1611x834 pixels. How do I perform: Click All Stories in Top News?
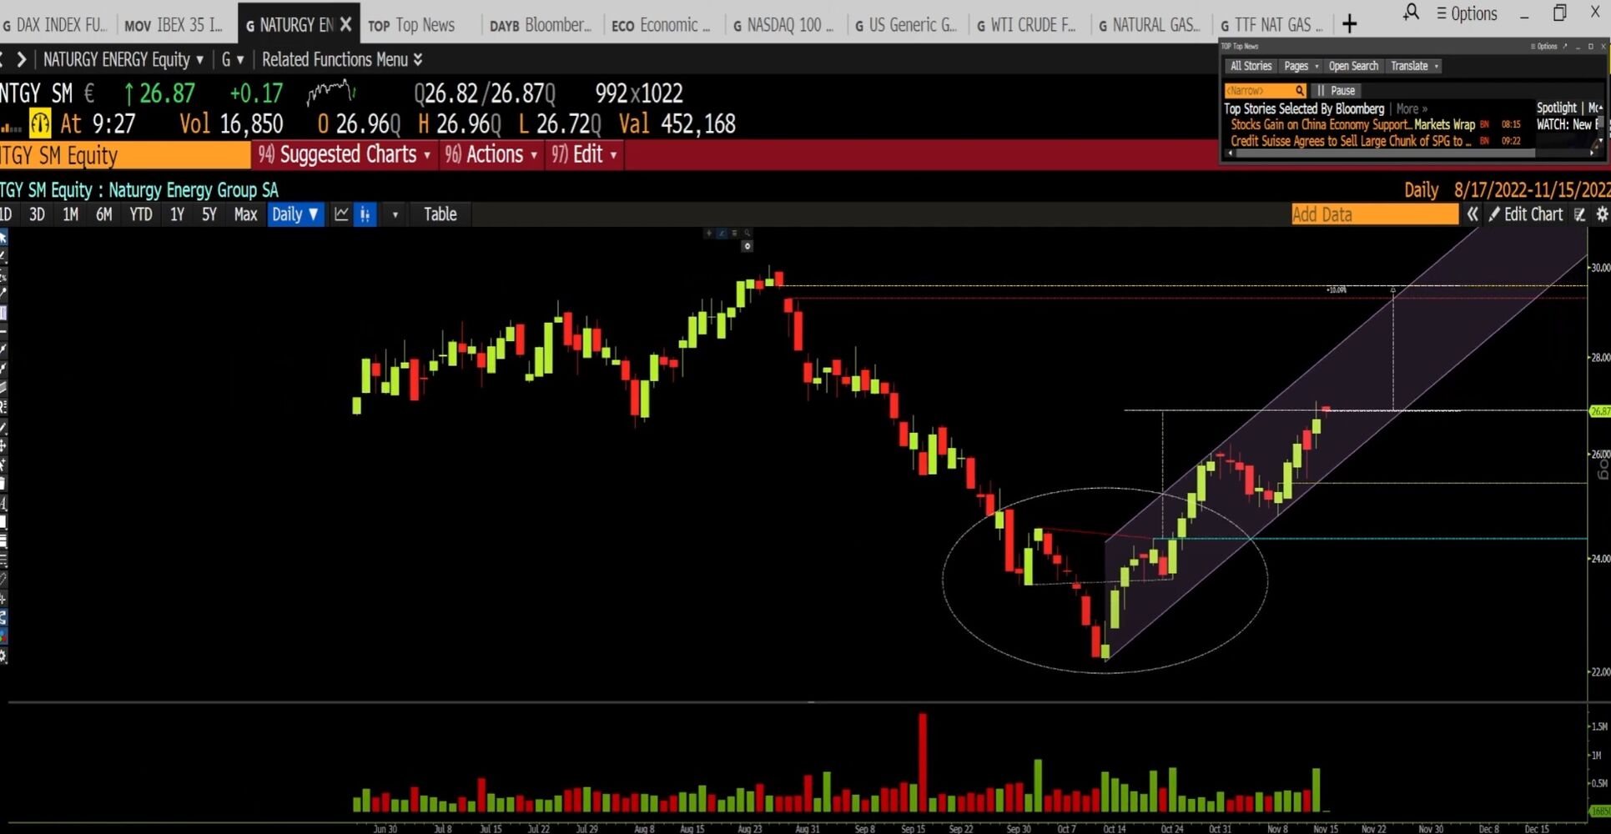tap(1251, 66)
